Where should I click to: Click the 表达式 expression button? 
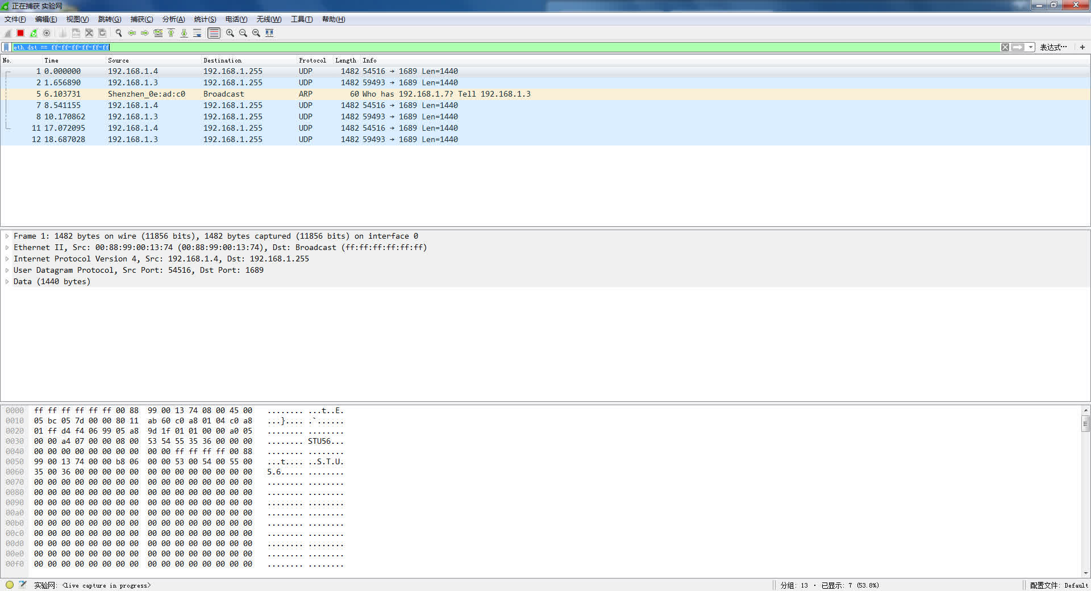tap(1053, 47)
